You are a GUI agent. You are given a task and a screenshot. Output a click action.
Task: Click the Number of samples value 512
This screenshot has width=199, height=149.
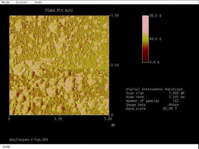(x=176, y=101)
